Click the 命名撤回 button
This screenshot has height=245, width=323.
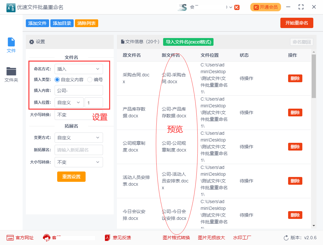[x=302, y=42]
